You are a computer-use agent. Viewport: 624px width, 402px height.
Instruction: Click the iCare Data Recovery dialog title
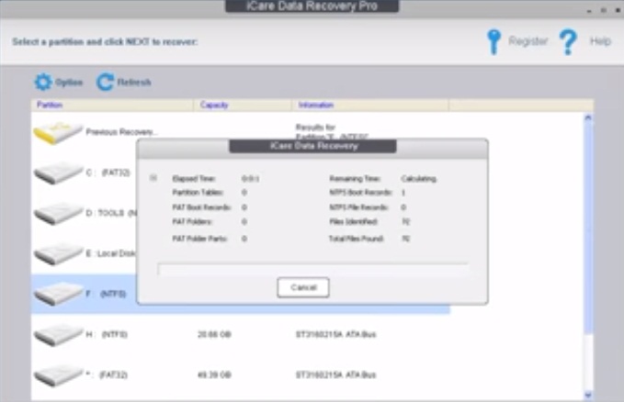click(x=312, y=146)
